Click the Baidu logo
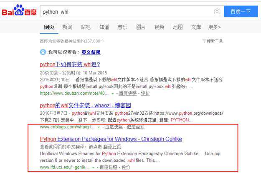This screenshot has width=261, height=173. (x=19, y=10)
